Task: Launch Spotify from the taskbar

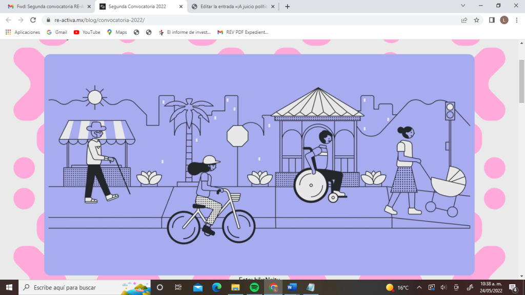Action: pyautogui.click(x=254, y=287)
